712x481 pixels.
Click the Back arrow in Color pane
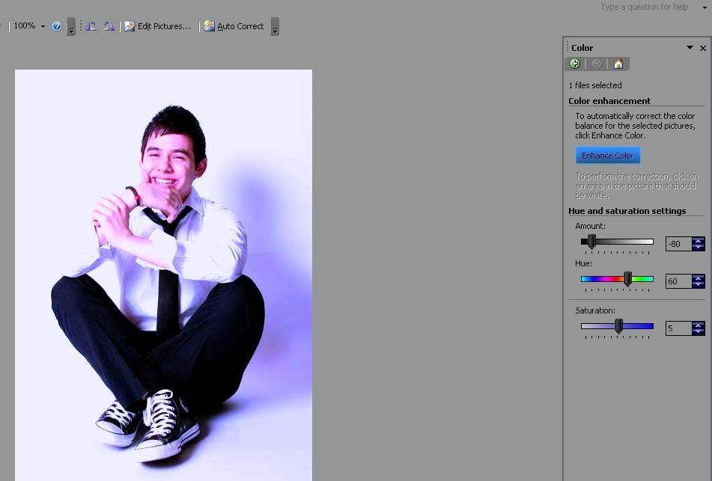(575, 64)
